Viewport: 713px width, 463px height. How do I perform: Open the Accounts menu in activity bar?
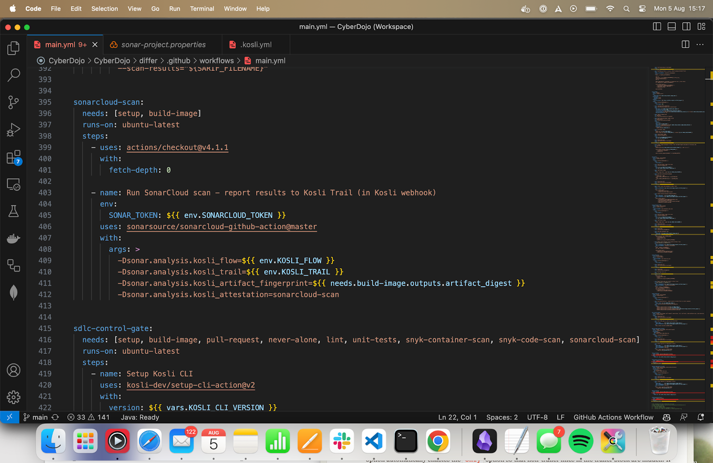coord(13,370)
